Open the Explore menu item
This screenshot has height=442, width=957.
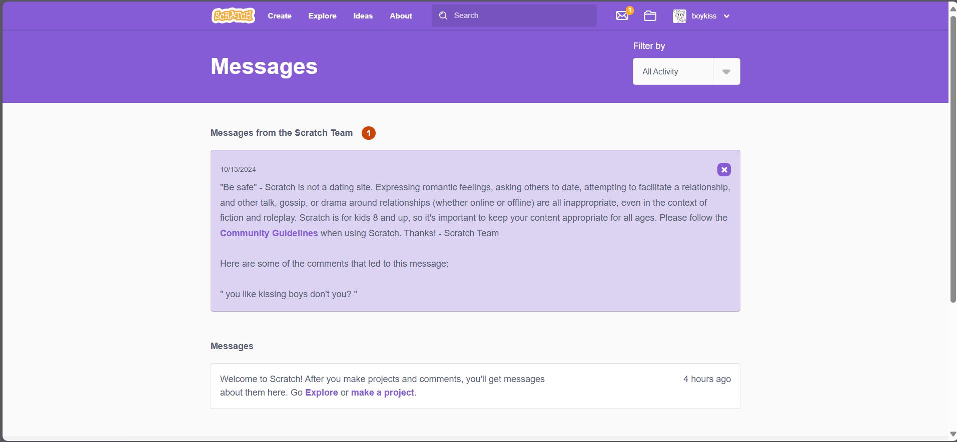322,15
